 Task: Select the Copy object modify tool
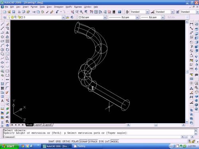click(7, 28)
